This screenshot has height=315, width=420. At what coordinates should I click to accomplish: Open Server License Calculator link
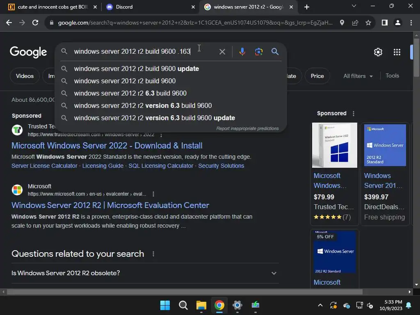click(44, 166)
